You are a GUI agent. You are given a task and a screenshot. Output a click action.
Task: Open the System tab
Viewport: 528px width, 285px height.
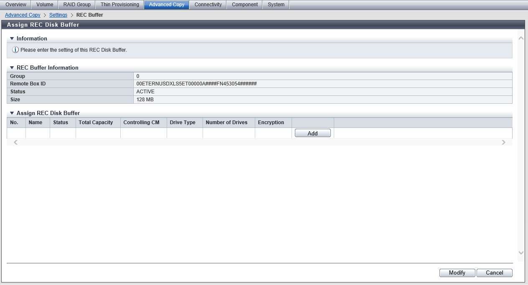pyautogui.click(x=275, y=5)
